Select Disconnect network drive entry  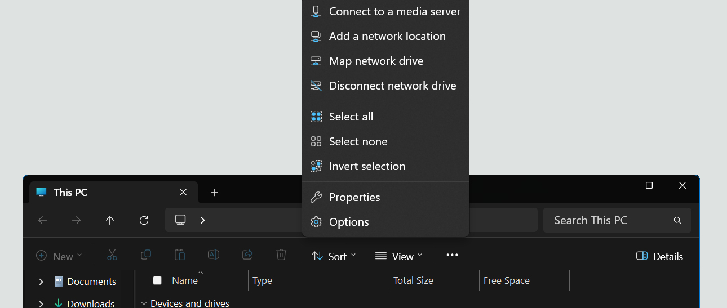[x=385, y=86]
